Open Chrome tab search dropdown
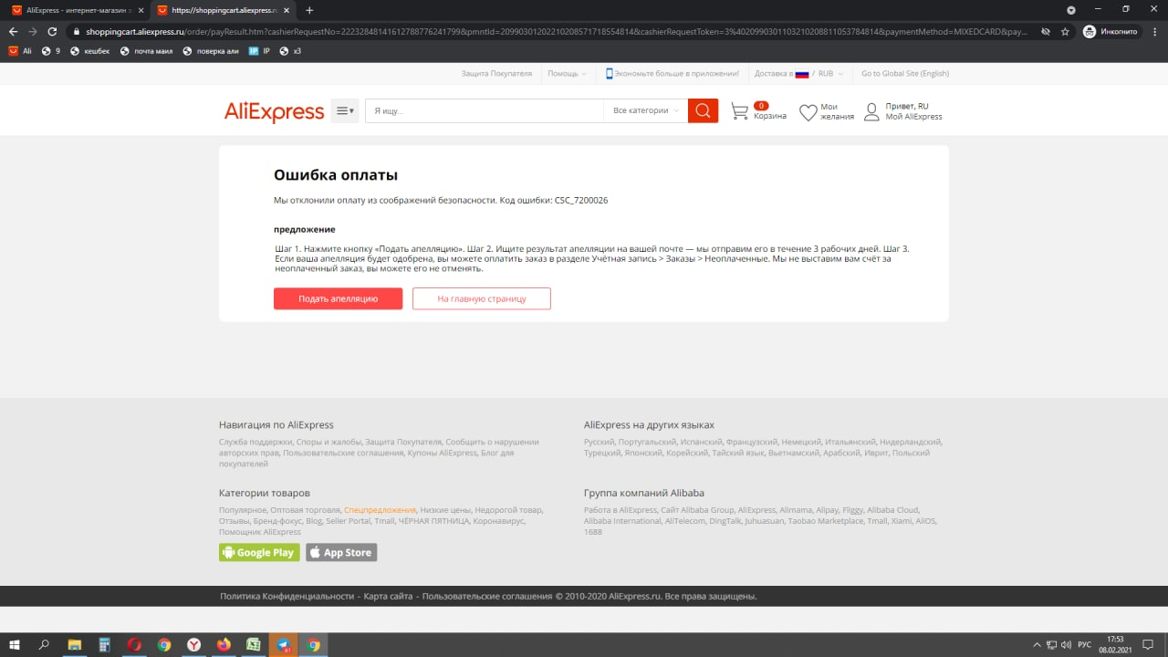The height and width of the screenshot is (657, 1168). pos(1069,9)
